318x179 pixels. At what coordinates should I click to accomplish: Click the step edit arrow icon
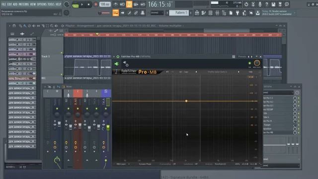click(x=123, y=13)
